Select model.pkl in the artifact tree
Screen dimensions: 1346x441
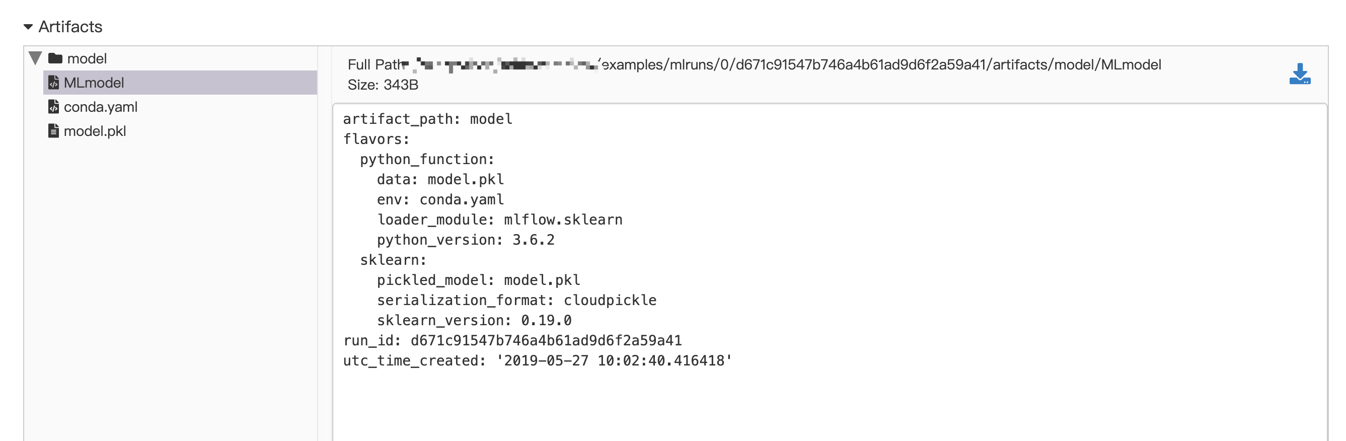coord(95,130)
